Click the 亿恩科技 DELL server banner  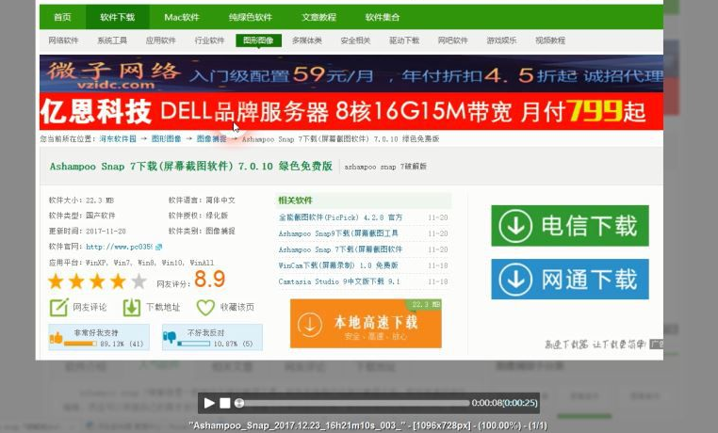coord(351,111)
